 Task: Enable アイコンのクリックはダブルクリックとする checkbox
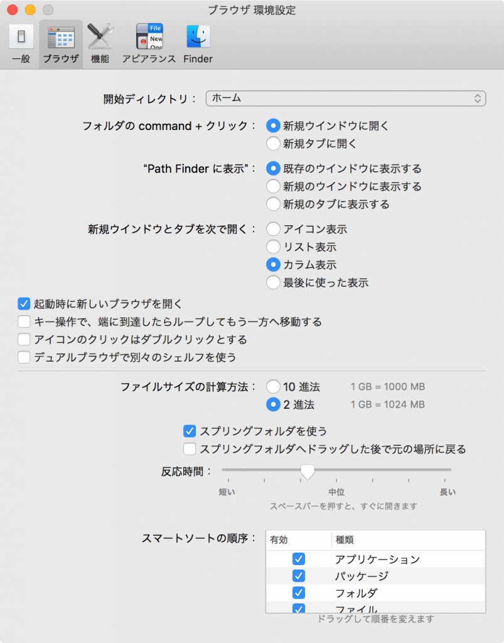click(24, 339)
